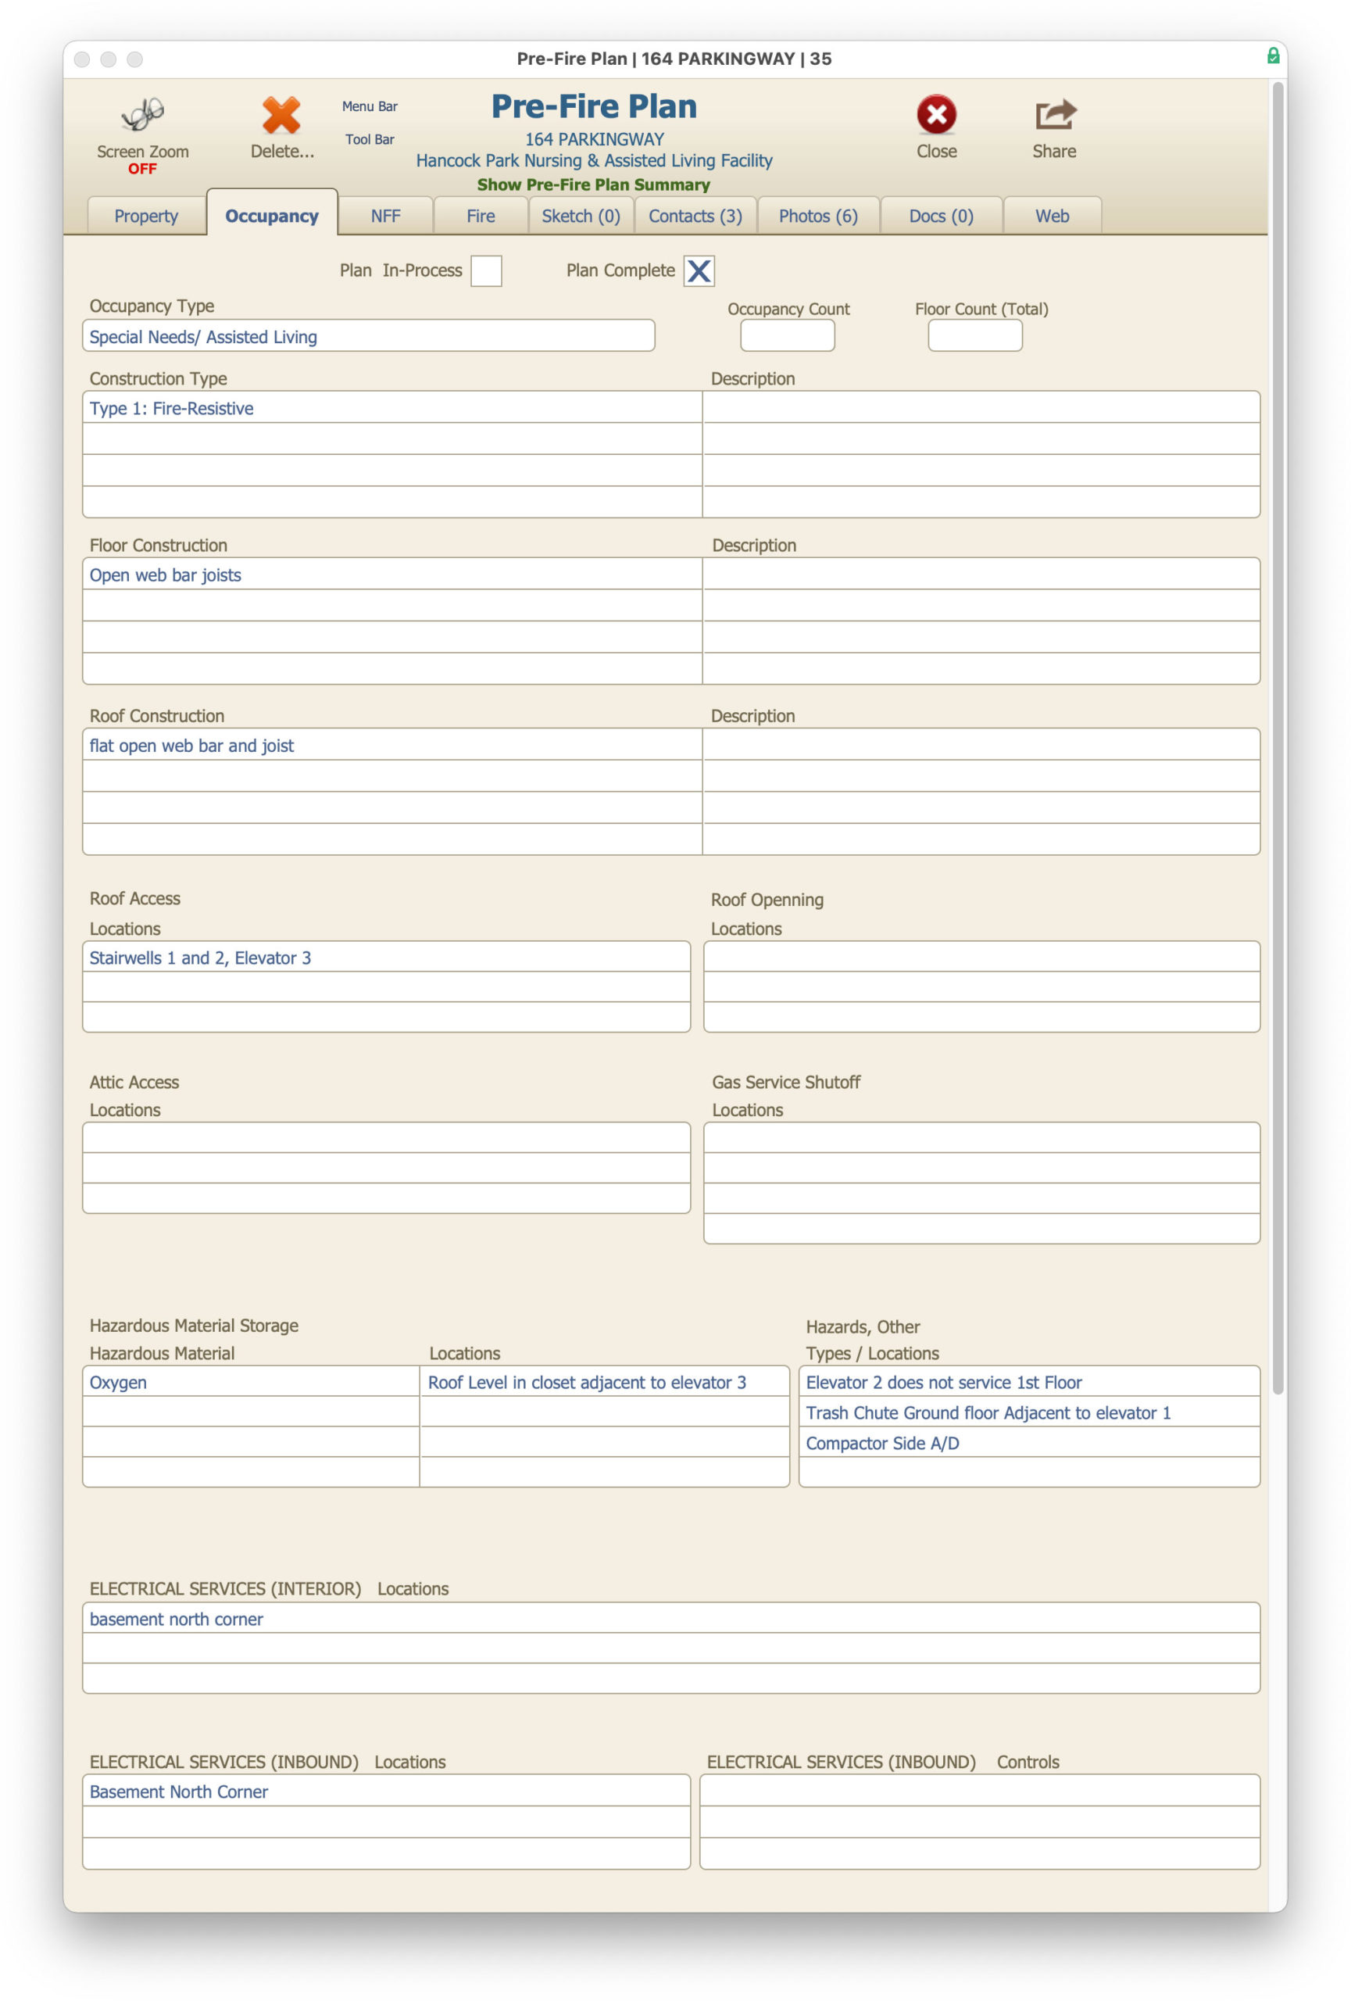
Task: Click Hancock Park Nursing & Assisted Living Facility
Action: point(595,161)
